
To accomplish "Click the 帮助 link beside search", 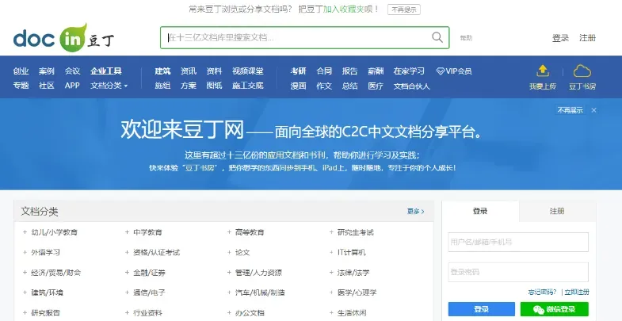I will [x=466, y=38].
